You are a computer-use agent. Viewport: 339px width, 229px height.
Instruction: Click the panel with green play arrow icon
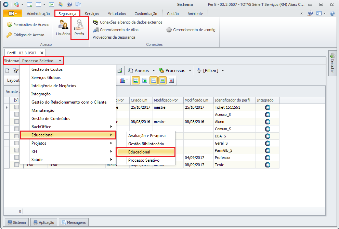(51, 4)
